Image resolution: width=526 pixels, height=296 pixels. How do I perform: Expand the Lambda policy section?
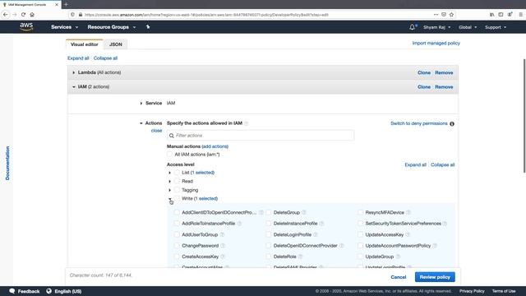click(x=74, y=72)
